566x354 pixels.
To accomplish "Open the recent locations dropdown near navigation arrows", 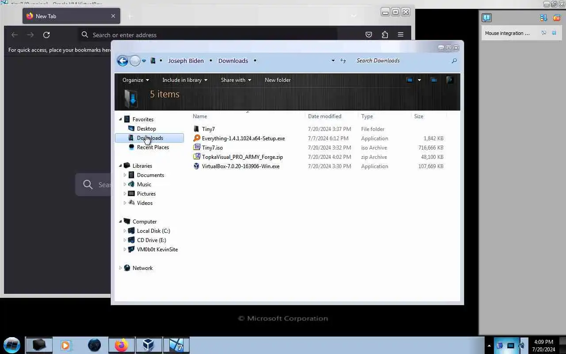I will click(144, 61).
